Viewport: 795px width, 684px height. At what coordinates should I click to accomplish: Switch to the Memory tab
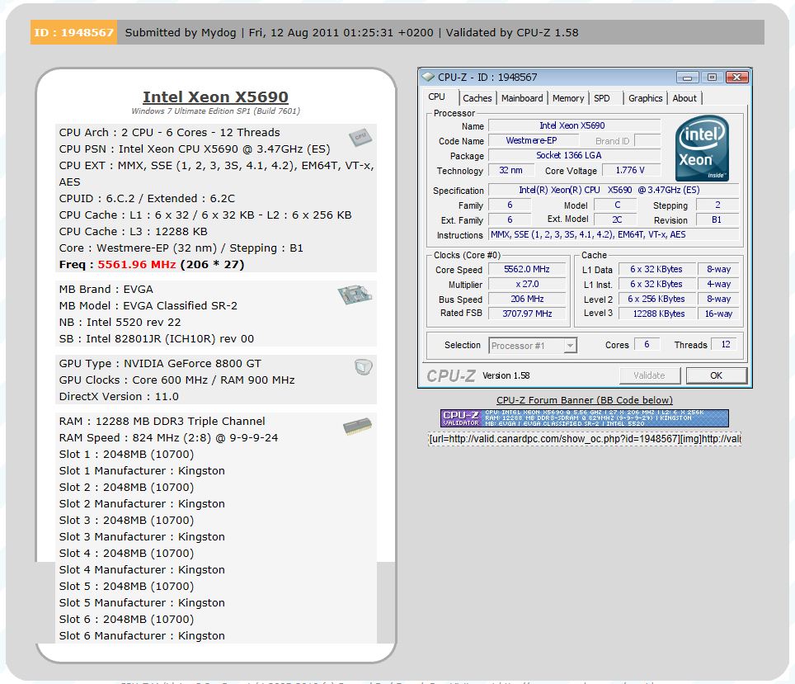click(568, 98)
